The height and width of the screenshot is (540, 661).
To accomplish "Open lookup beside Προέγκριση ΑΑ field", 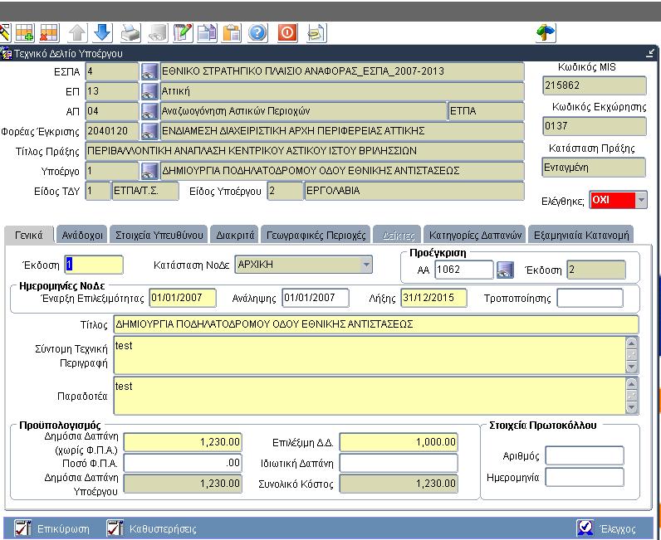I will point(505,270).
